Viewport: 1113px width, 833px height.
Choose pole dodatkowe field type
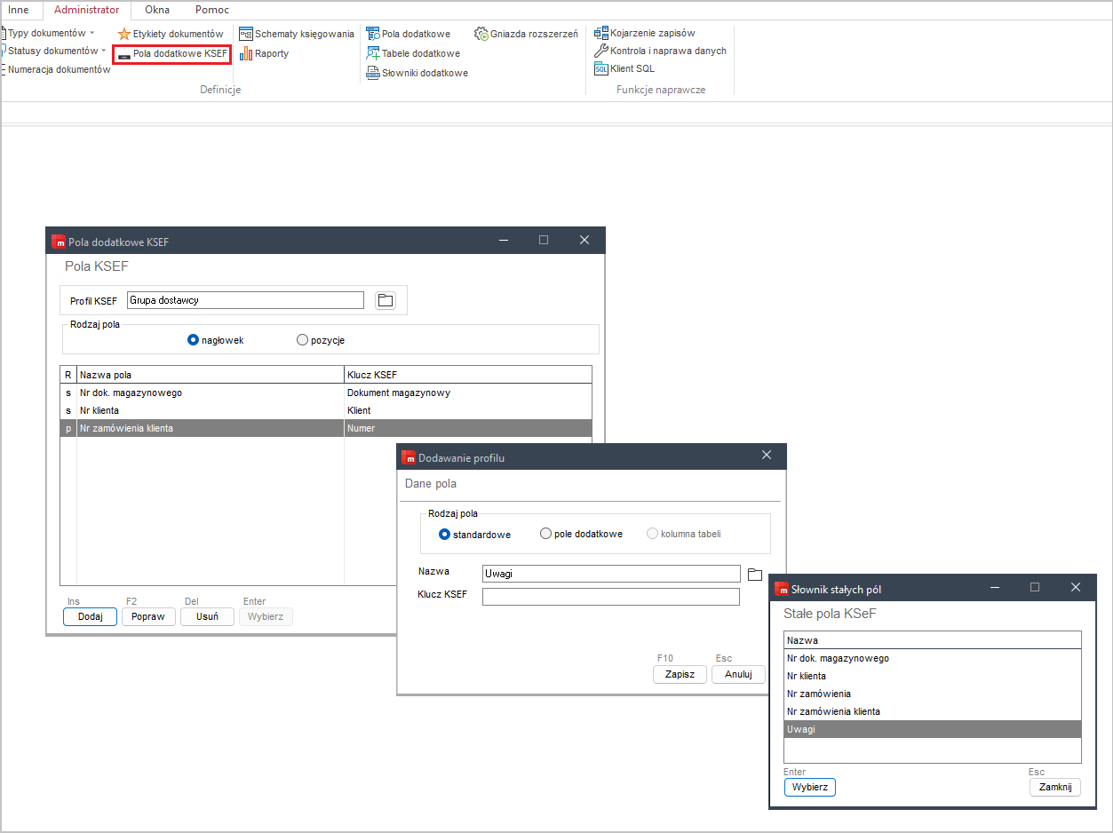(546, 534)
